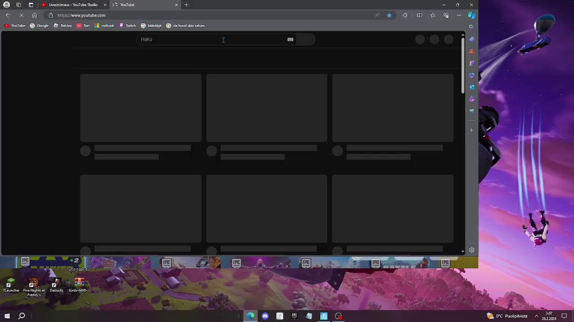This screenshot has width=574, height=322.
Task: Open the Read aloud icon in address bar
Action: 377,15
